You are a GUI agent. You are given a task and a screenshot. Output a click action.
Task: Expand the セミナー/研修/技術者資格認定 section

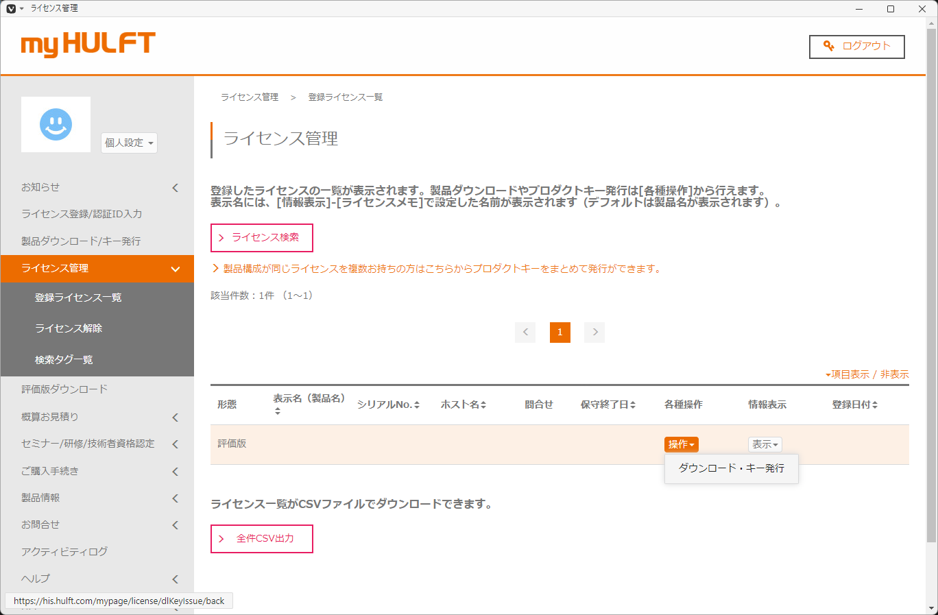(x=97, y=444)
